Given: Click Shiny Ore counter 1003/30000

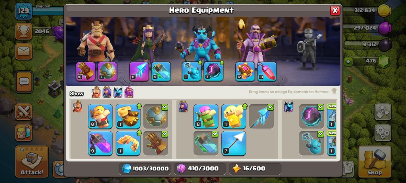Looking at the screenshot, I should tap(145, 169).
